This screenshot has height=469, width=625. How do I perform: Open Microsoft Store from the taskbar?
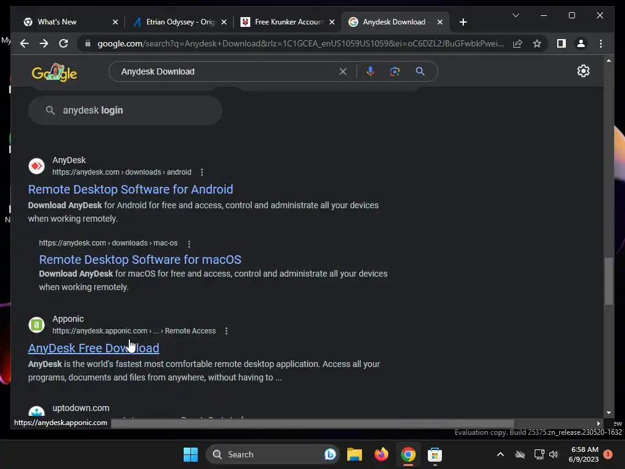[x=435, y=454]
